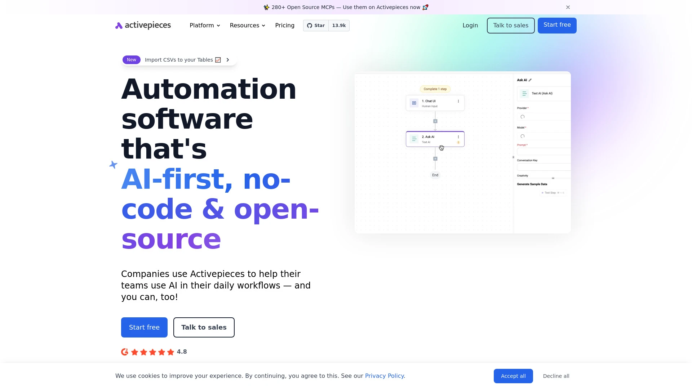Adjust the Creativity slider

pos(553,178)
